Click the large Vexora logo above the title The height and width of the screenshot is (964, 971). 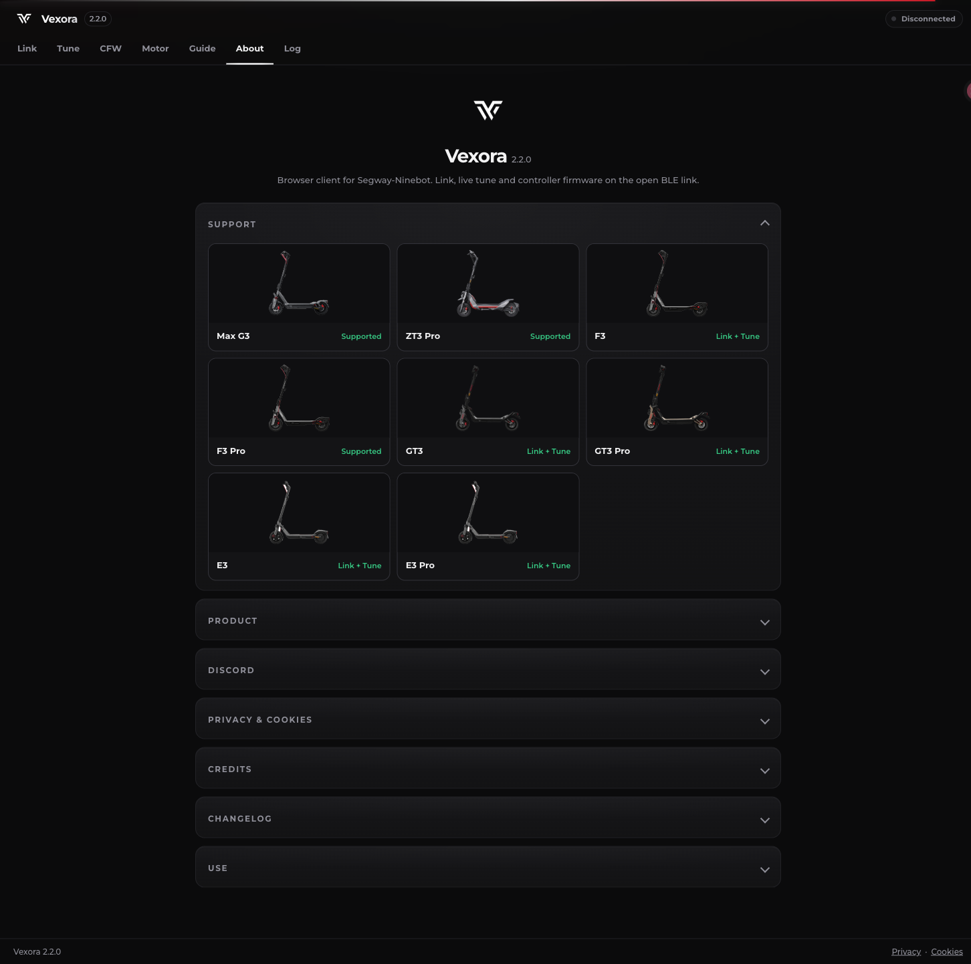click(x=488, y=110)
